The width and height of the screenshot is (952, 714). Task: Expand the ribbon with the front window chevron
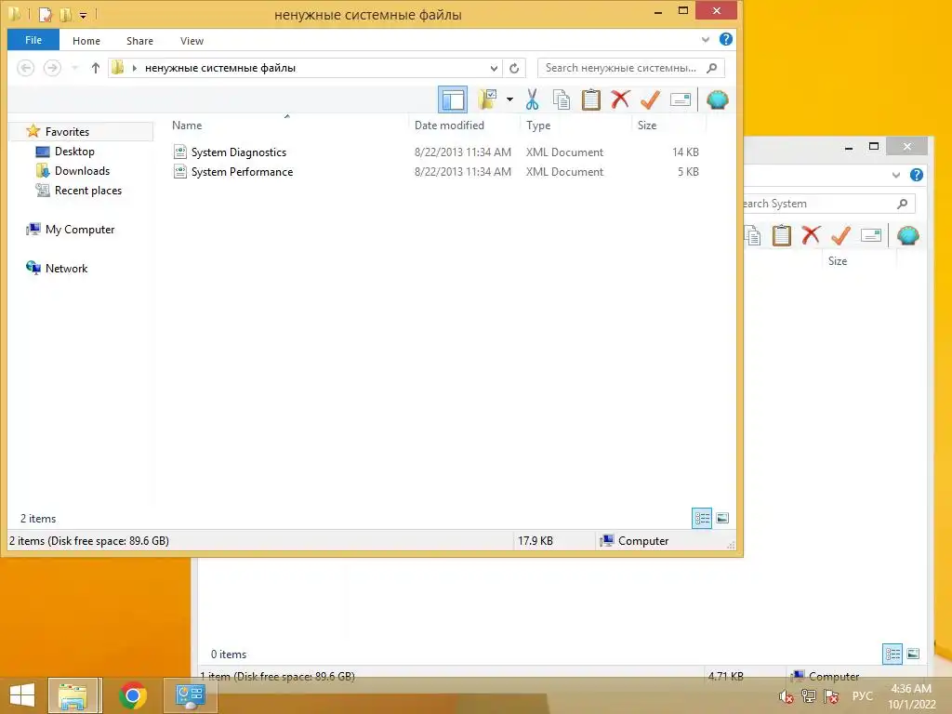706,39
